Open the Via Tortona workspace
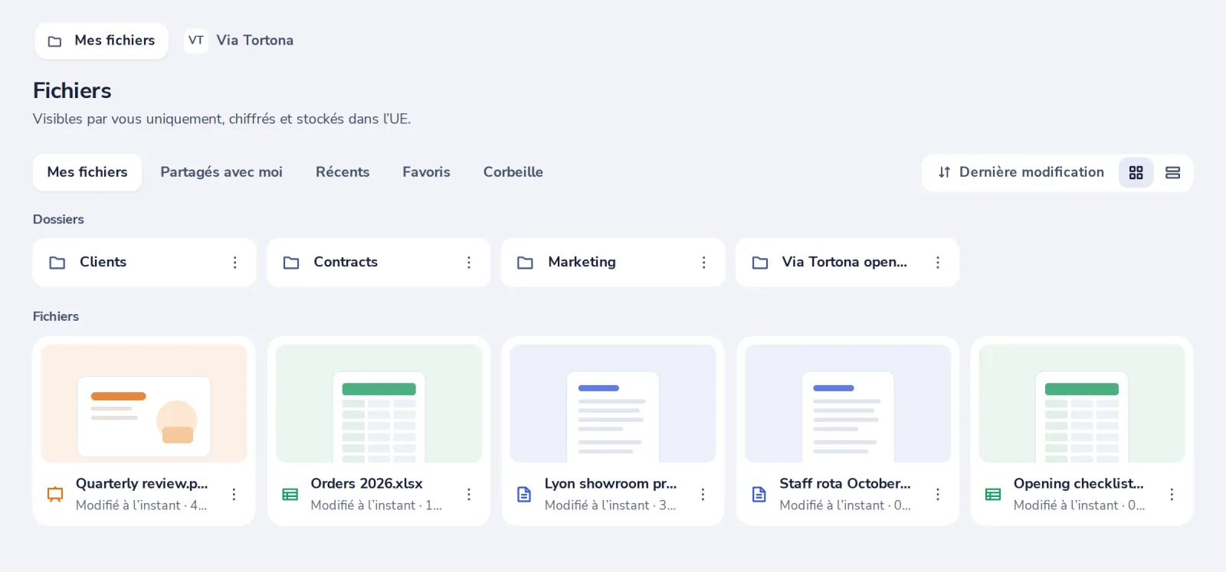Image resolution: width=1226 pixels, height=572 pixels. point(239,41)
